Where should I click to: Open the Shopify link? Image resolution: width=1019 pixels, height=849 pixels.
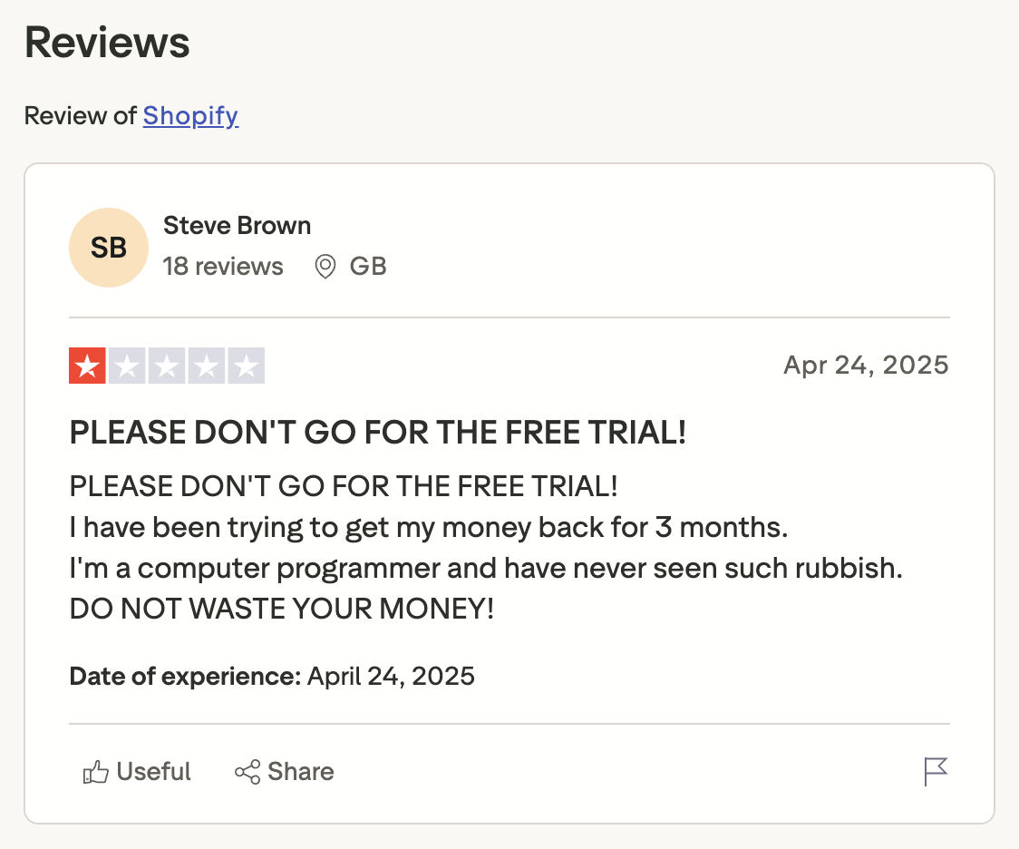190,116
